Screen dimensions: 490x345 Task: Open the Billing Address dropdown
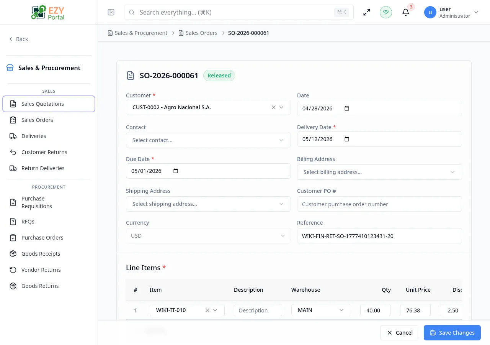coord(379,172)
